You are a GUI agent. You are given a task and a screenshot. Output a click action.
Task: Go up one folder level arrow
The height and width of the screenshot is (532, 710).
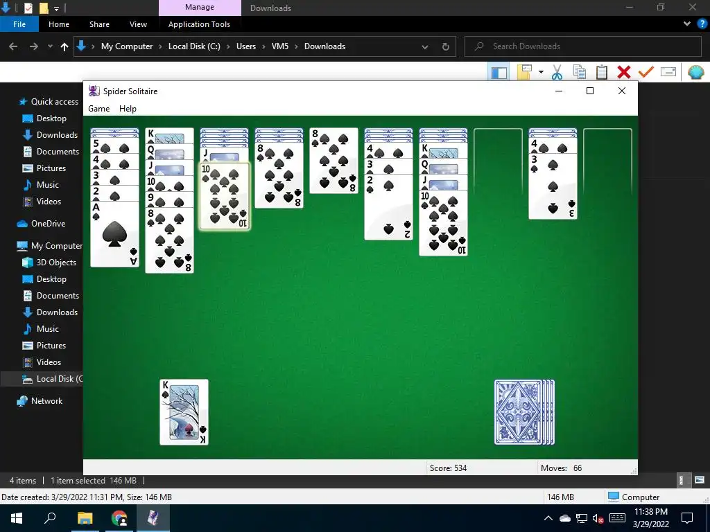point(64,46)
